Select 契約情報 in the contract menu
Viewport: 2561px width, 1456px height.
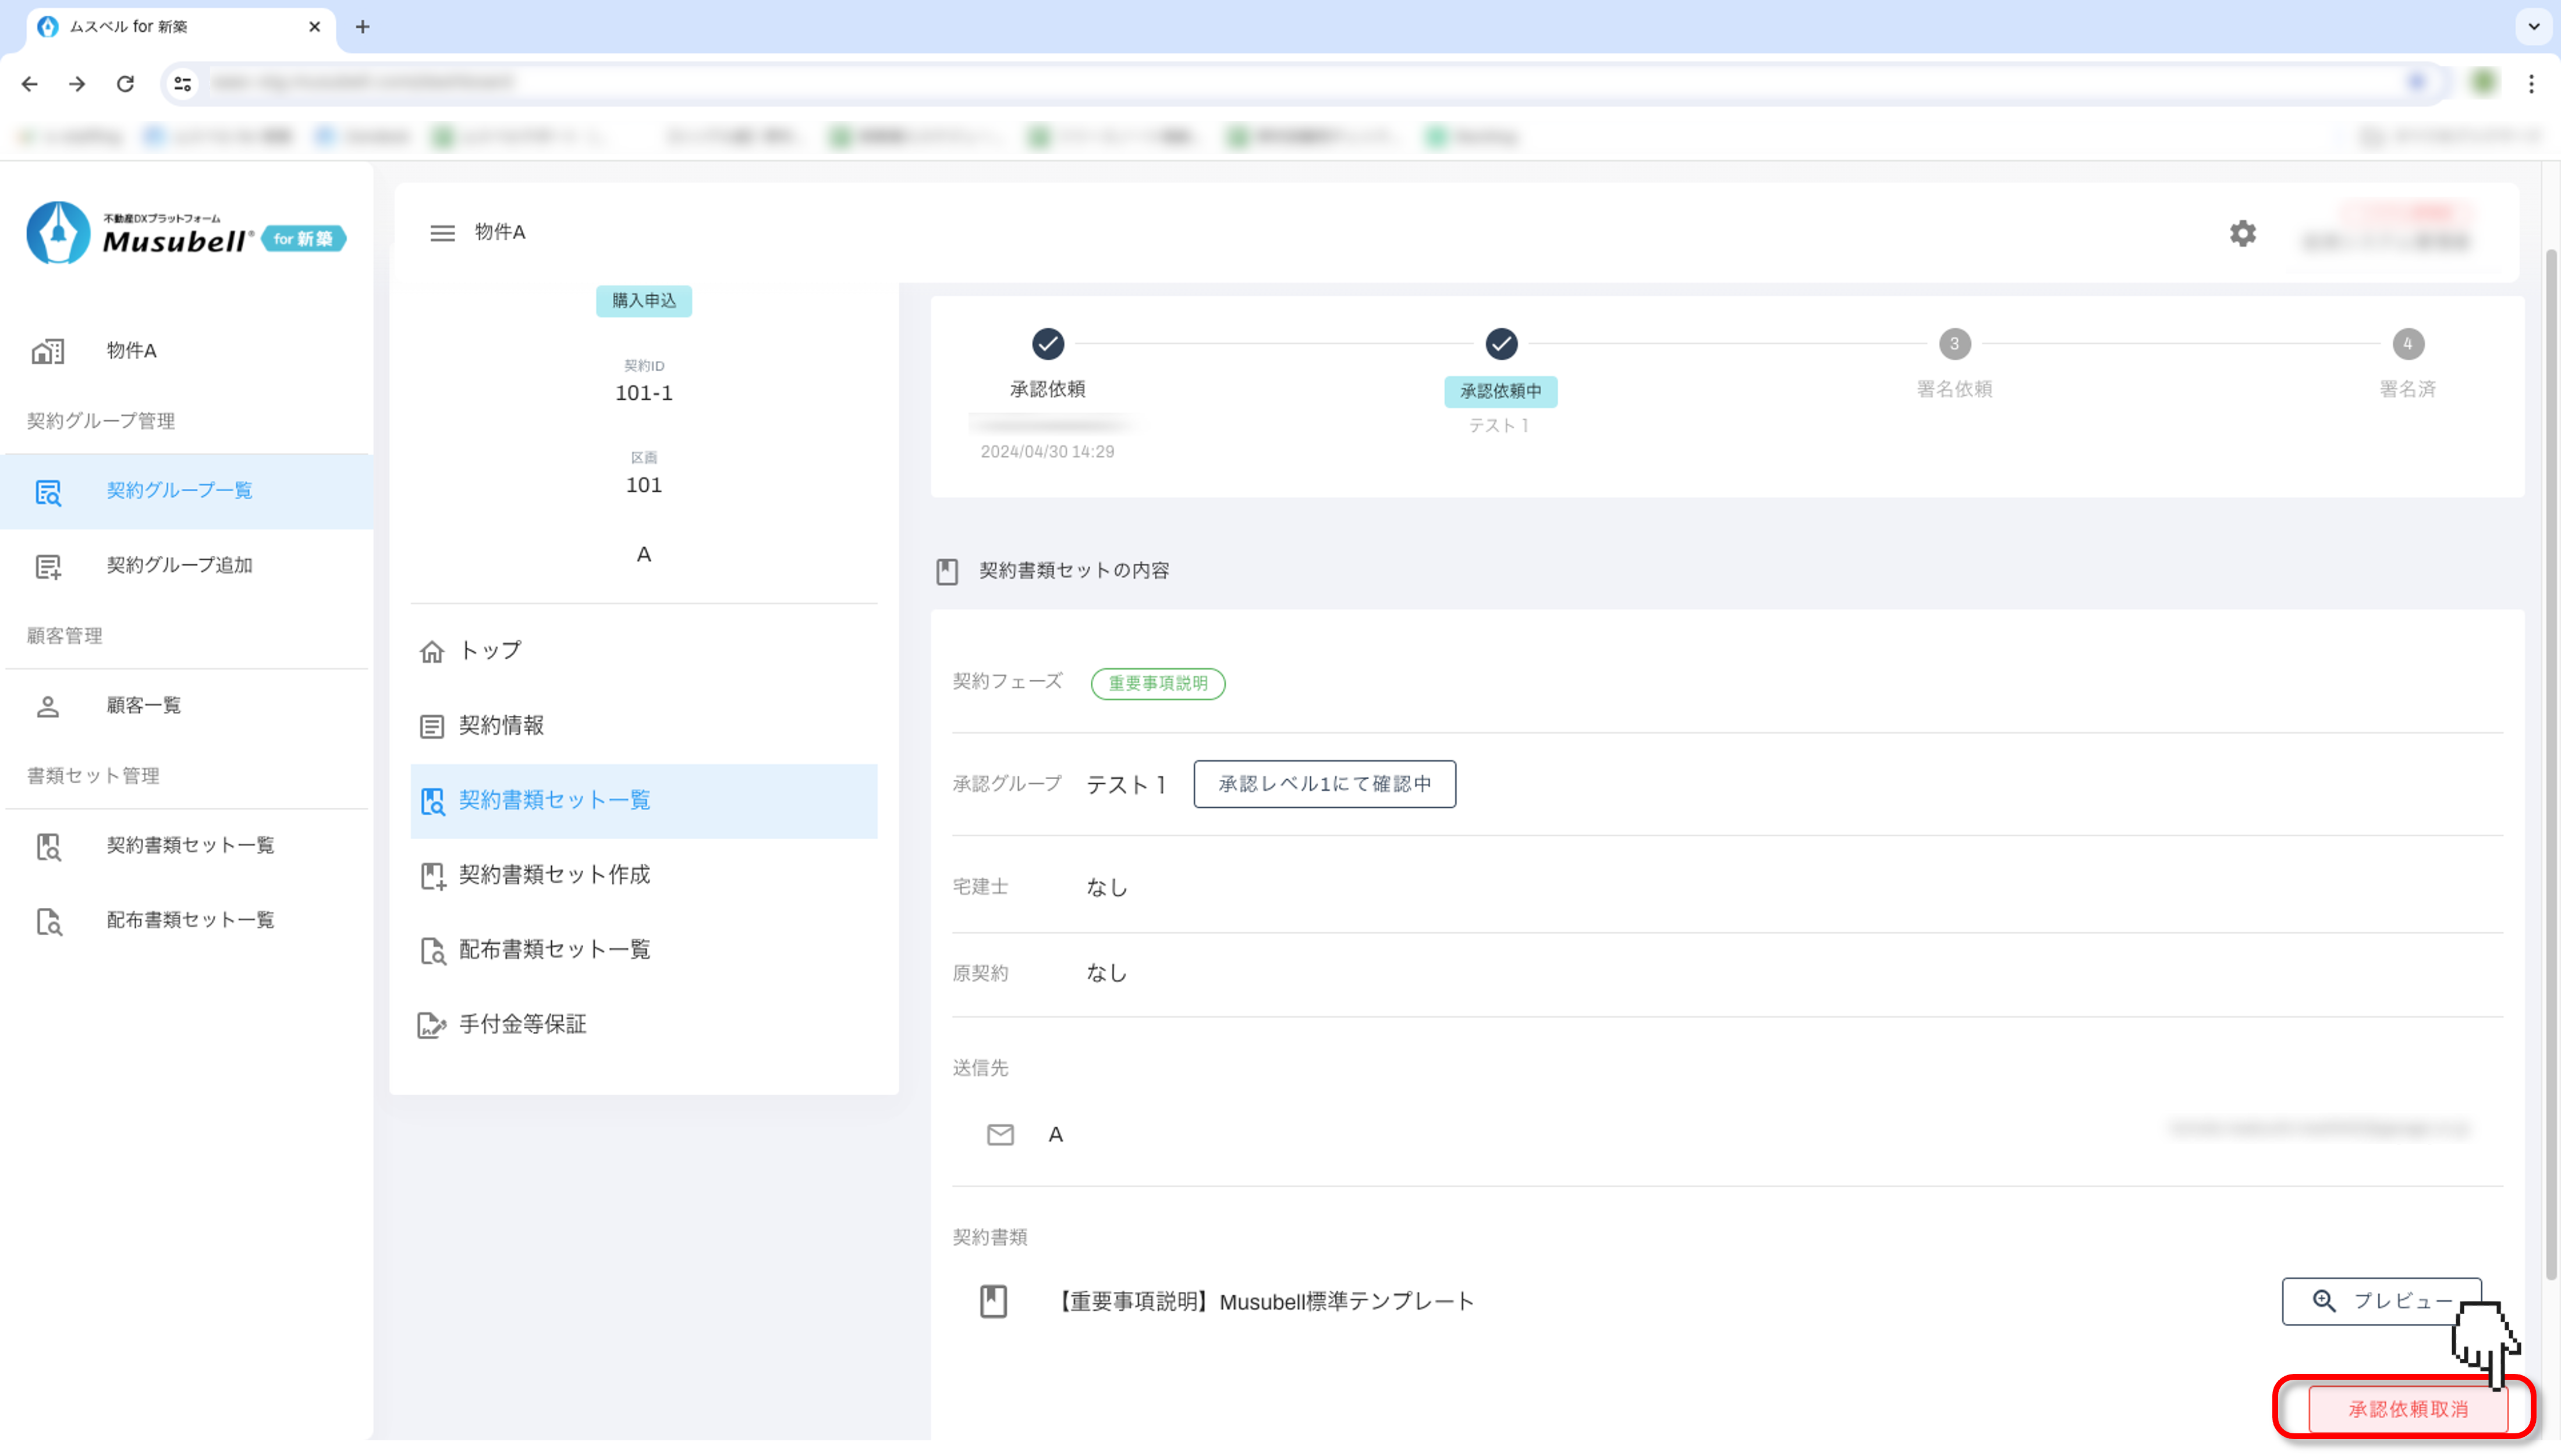(502, 726)
